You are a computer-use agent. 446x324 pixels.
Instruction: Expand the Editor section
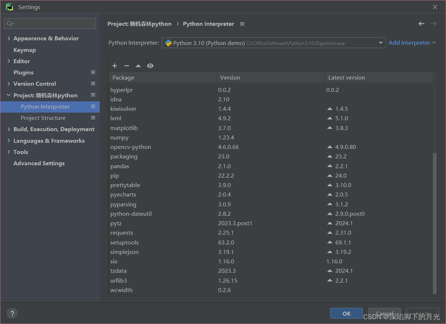[9, 61]
